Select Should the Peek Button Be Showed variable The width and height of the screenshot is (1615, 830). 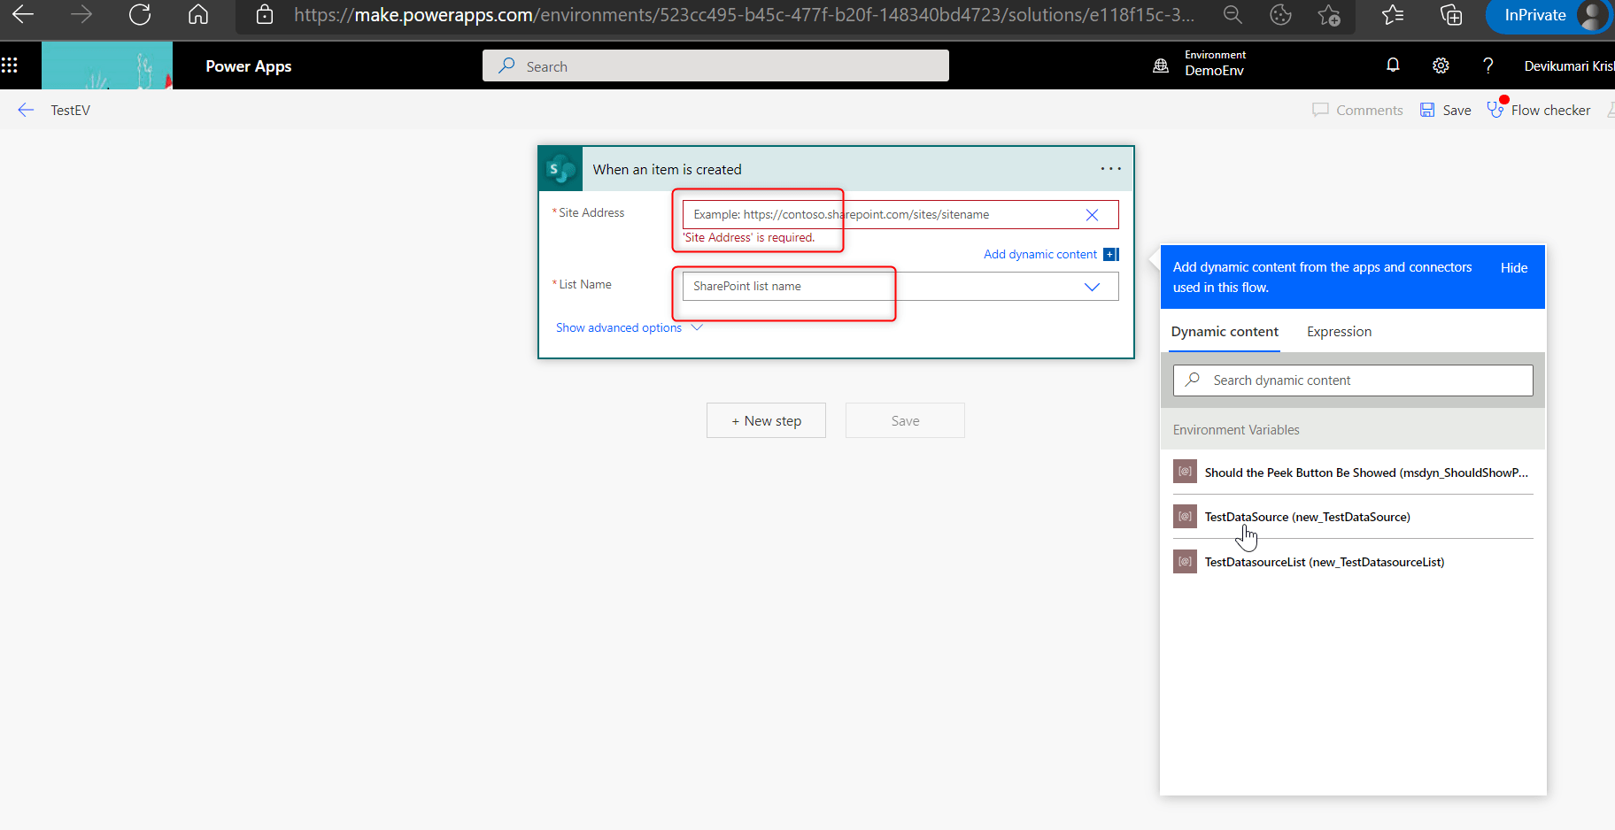click(1353, 473)
